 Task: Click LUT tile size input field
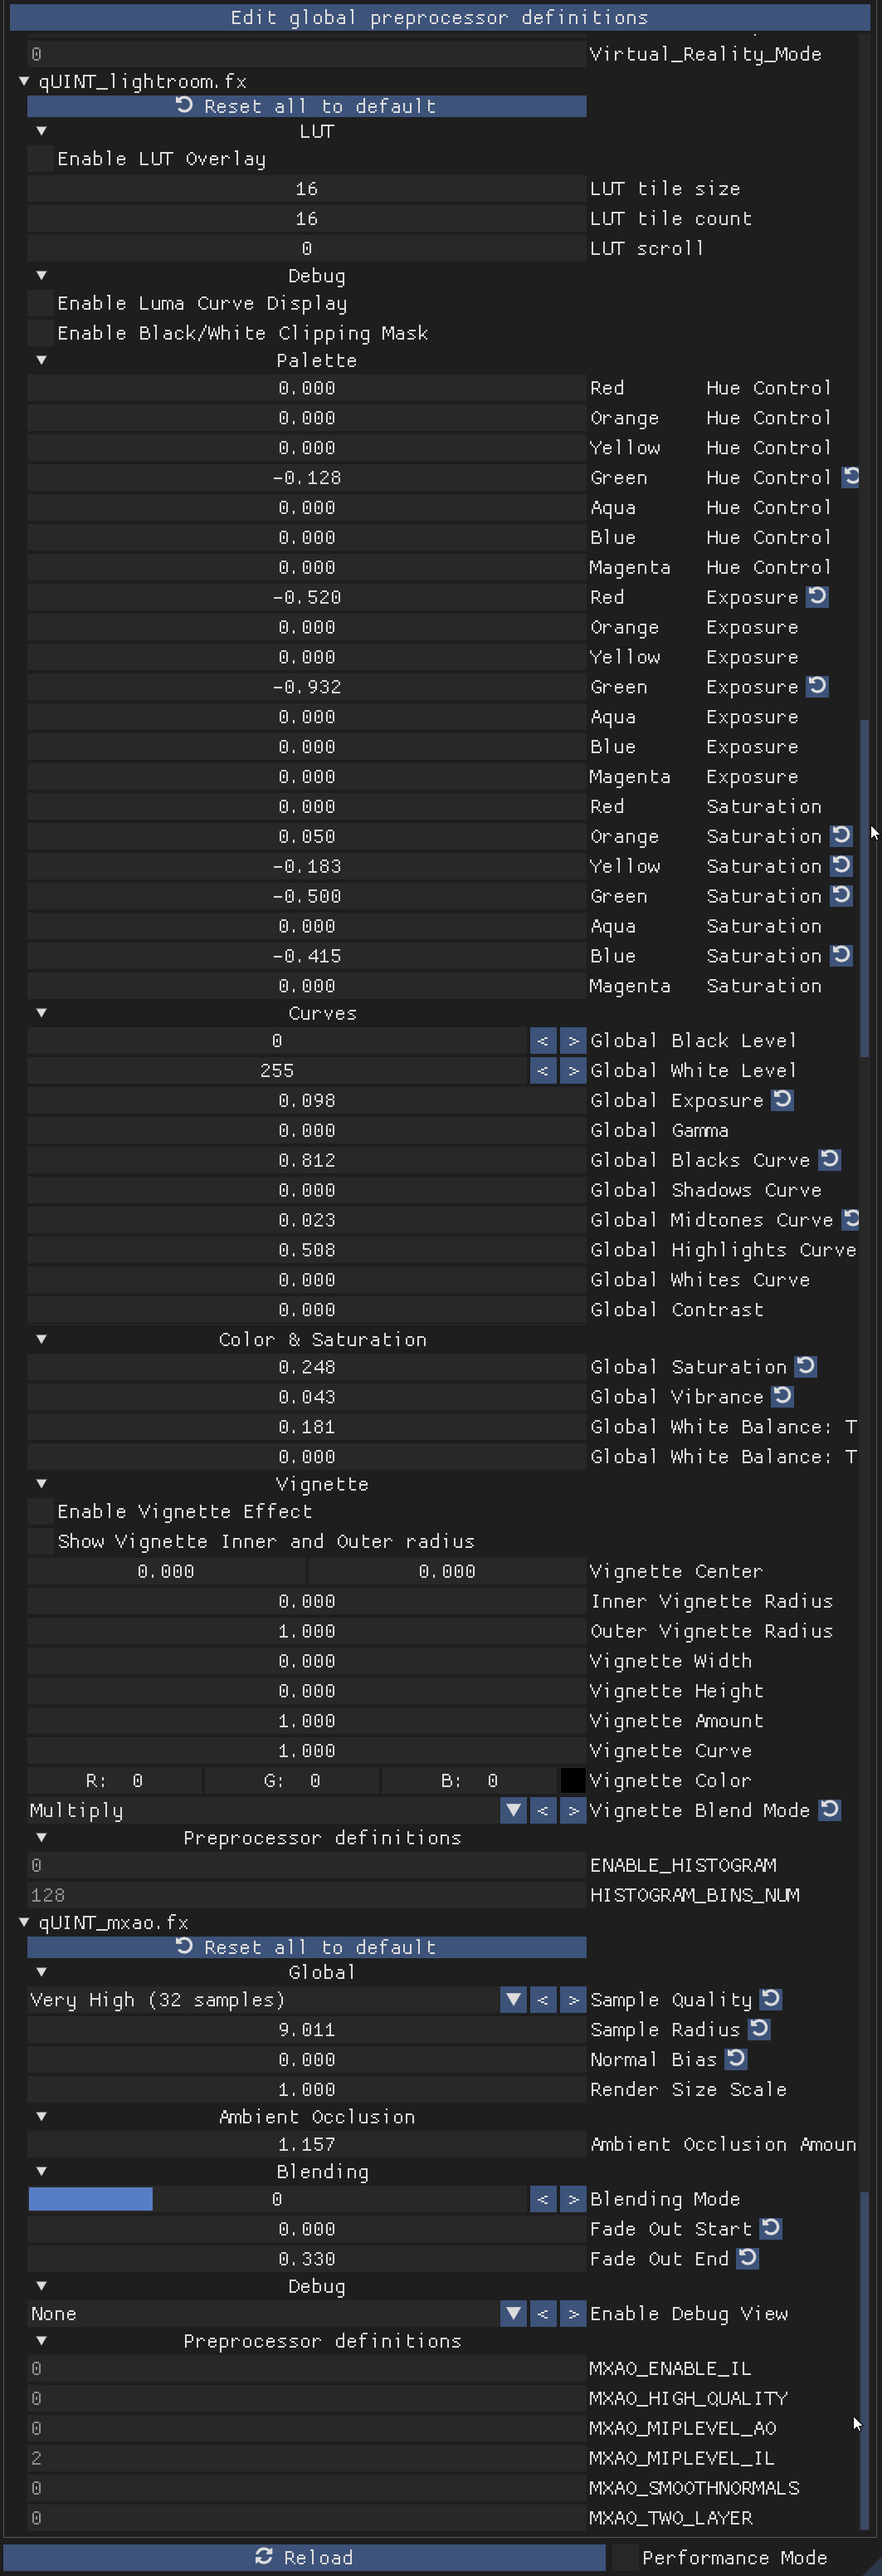coord(307,189)
